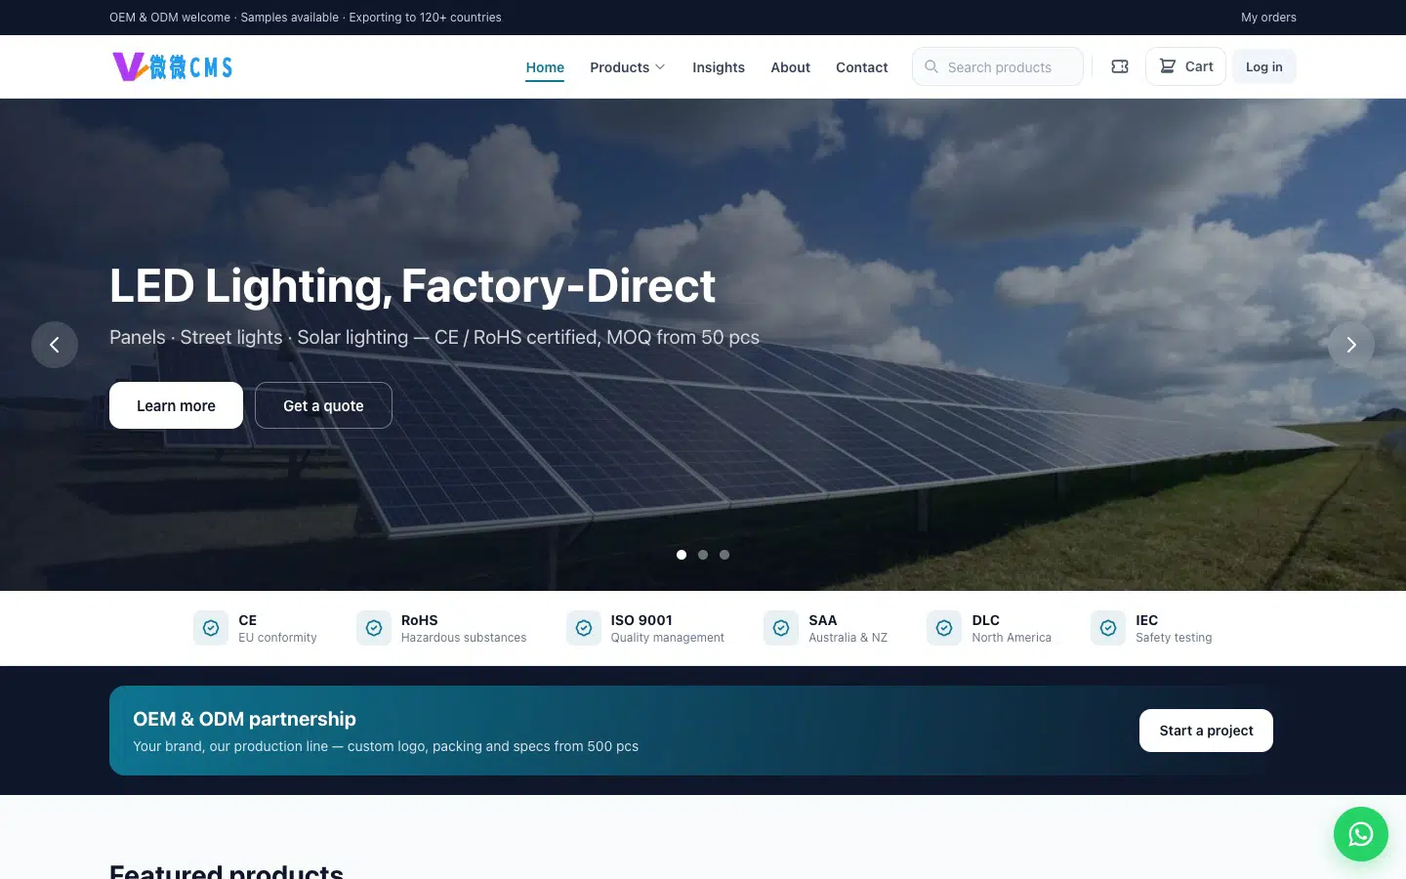Click the ISO 9001 check badge icon
The height and width of the screenshot is (879, 1406).
click(584, 628)
